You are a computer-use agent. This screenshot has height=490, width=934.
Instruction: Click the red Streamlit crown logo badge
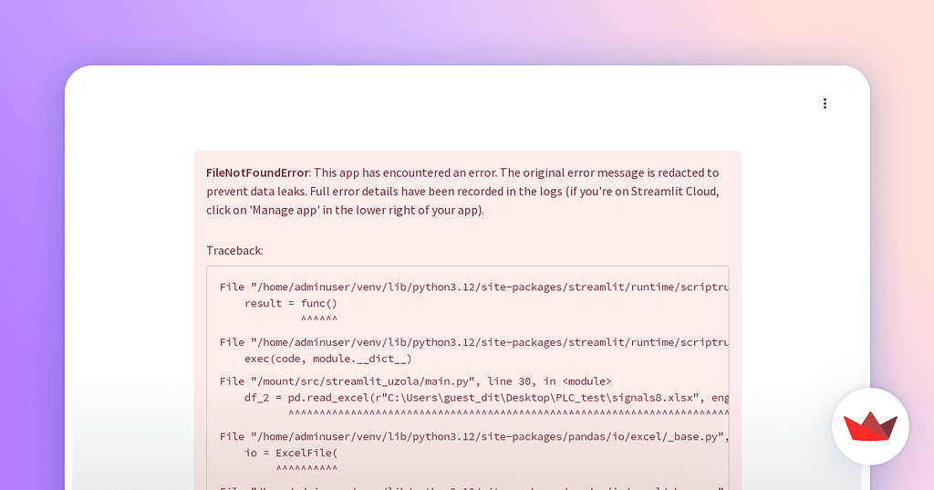click(x=870, y=426)
